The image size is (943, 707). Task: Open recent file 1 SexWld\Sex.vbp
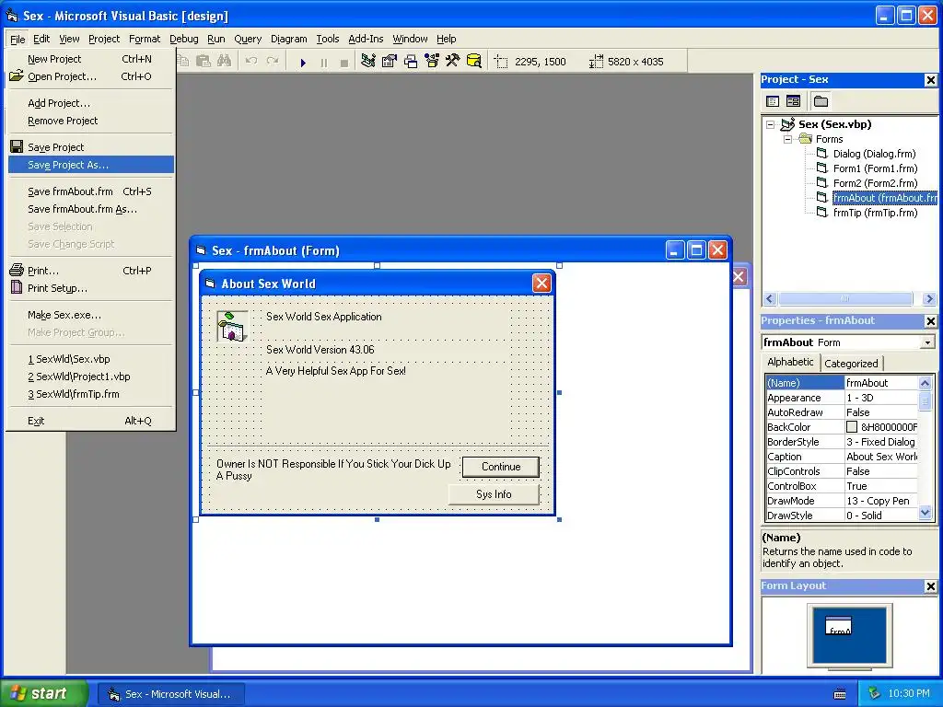(91, 359)
